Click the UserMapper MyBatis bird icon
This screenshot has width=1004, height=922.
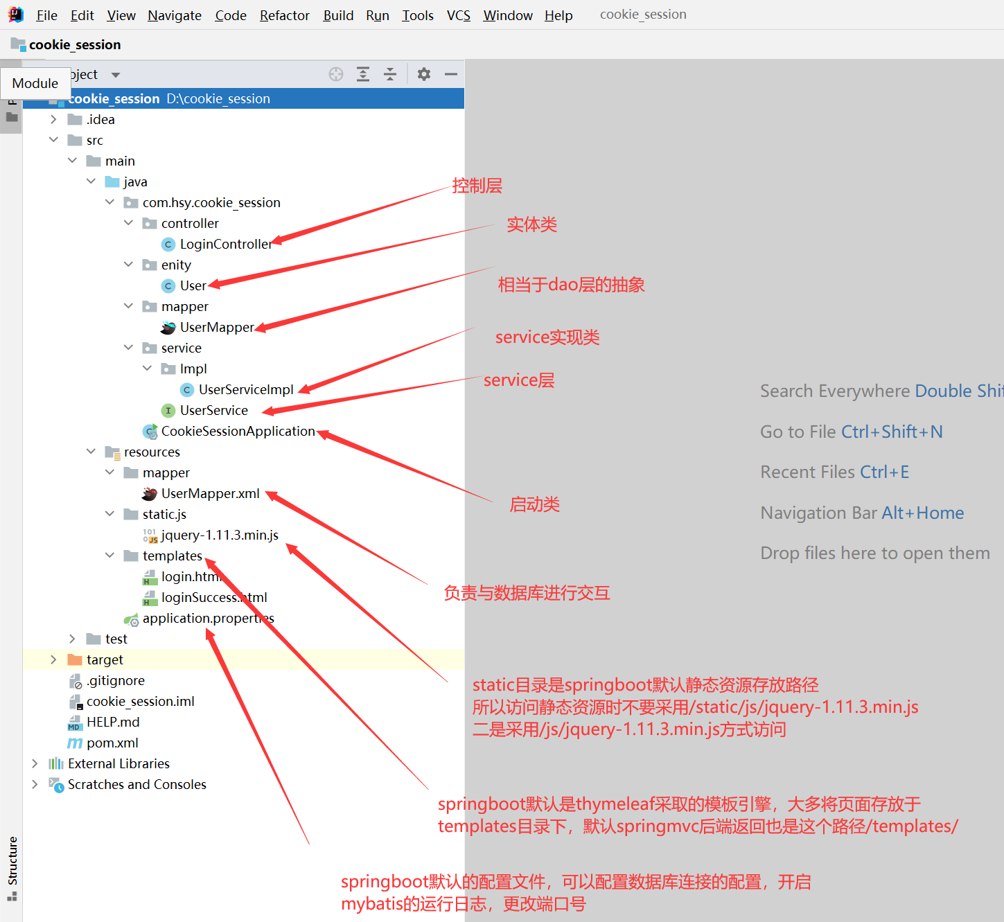pyautogui.click(x=168, y=327)
